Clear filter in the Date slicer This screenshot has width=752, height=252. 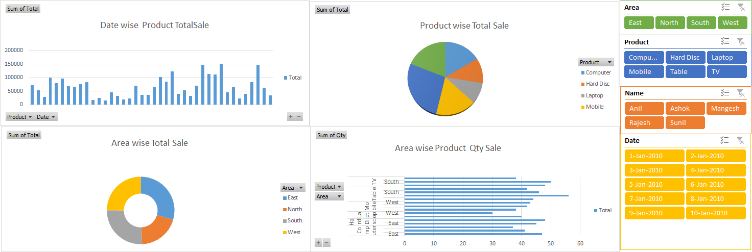741,140
